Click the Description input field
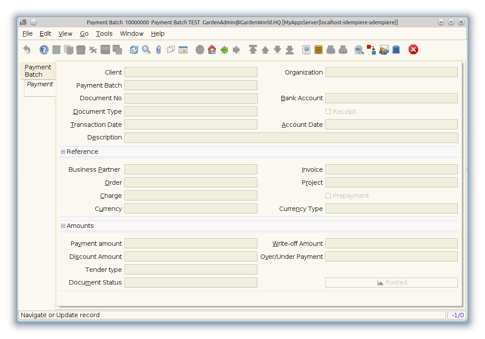Image resolution: width=485 pixels, height=339 pixels. (291, 138)
